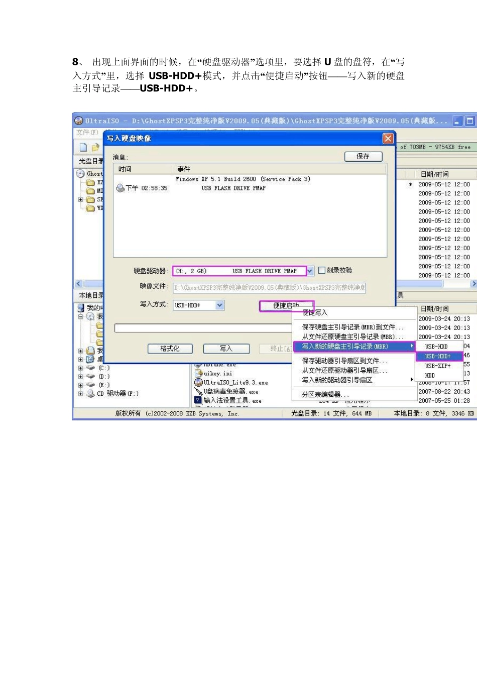477x675 pixels.
Task: Open 分区表编辑器 from the menu
Action: [x=354, y=394]
